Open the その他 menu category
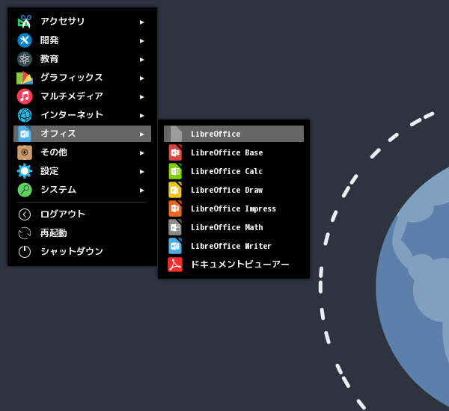This screenshot has height=411, width=449. tap(82, 152)
